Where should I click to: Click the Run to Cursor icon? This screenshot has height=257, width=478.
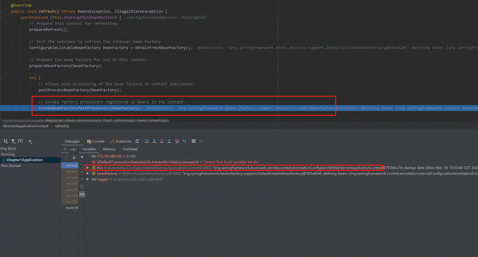pyautogui.click(x=184, y=141)
